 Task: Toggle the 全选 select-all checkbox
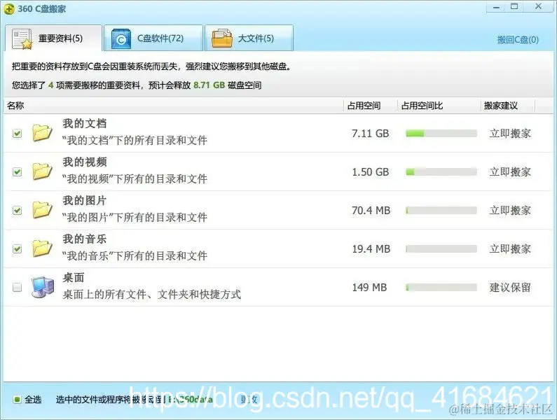[x=17, y=400]
